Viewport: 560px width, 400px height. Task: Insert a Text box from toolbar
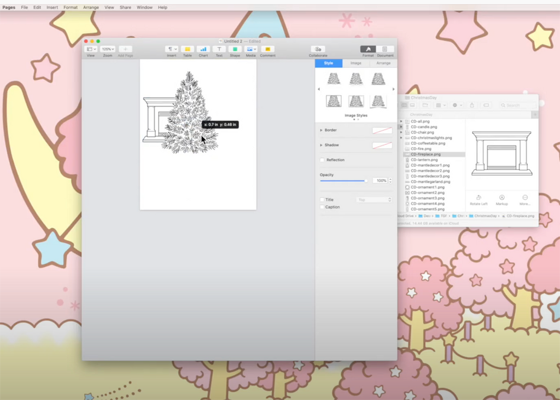coord(219,49)
